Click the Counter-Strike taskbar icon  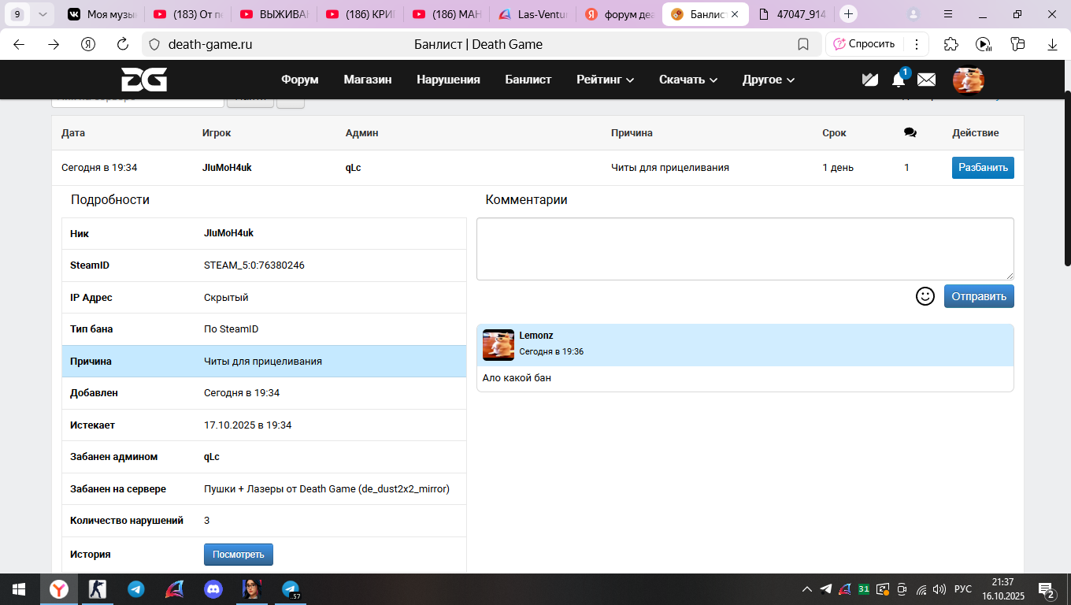(x=97, y=589)
